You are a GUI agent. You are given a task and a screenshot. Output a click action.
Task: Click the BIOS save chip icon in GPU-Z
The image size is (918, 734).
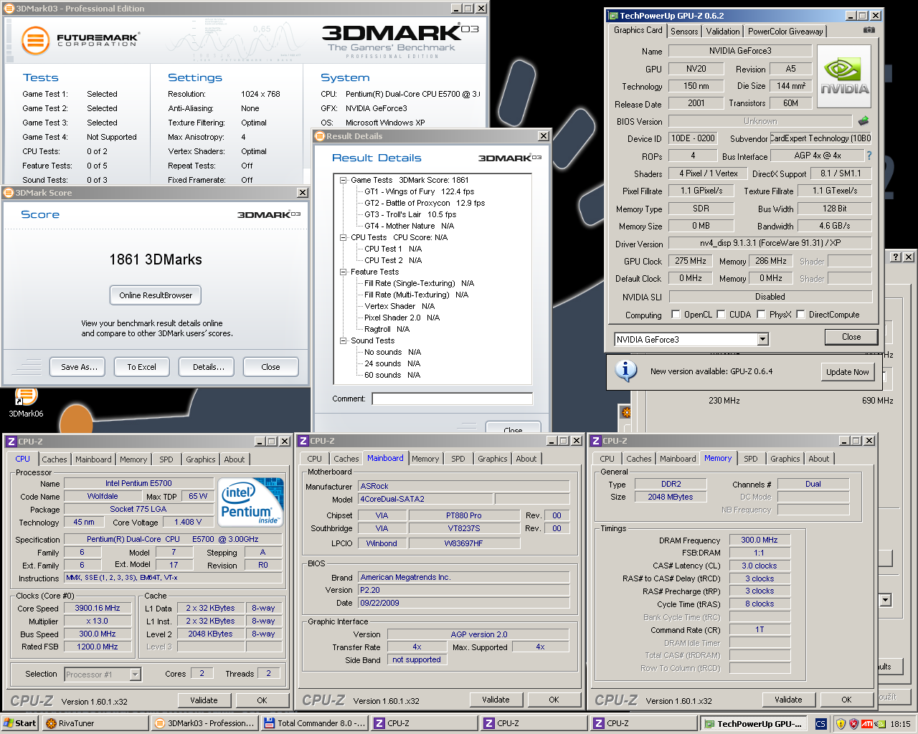863,121
